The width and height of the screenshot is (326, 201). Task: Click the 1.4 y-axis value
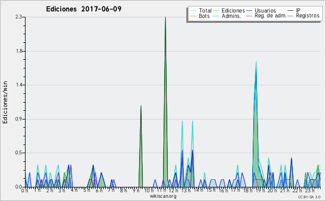(19, 85)
